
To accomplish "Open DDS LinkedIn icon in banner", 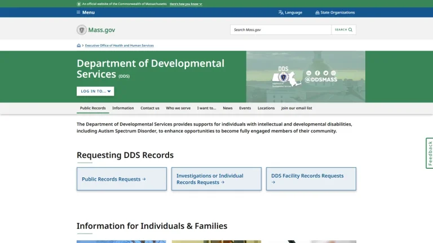I will (x=309, y=73).
